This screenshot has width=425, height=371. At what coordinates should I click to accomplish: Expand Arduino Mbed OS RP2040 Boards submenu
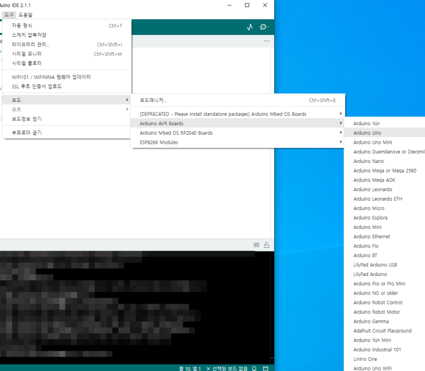(x=237, y=133)
